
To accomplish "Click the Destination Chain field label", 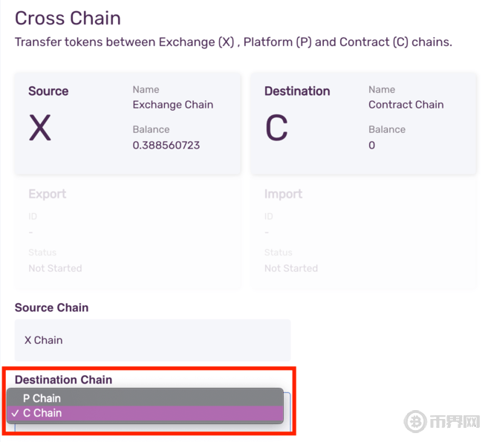I will (64, 380).
